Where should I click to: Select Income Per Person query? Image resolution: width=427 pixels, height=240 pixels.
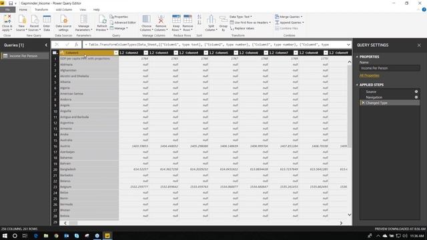coord(25,56)
